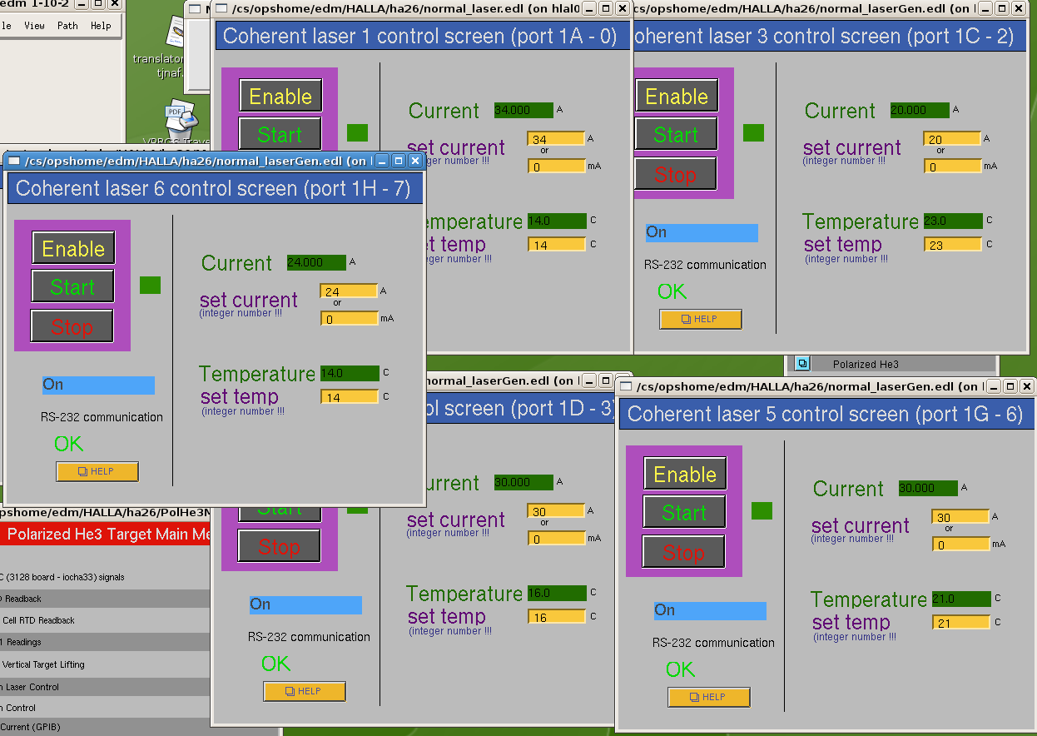Click the blue On status bar in laser 6
This screenshot has height=736, width=1037.
(x=98, y=385)
